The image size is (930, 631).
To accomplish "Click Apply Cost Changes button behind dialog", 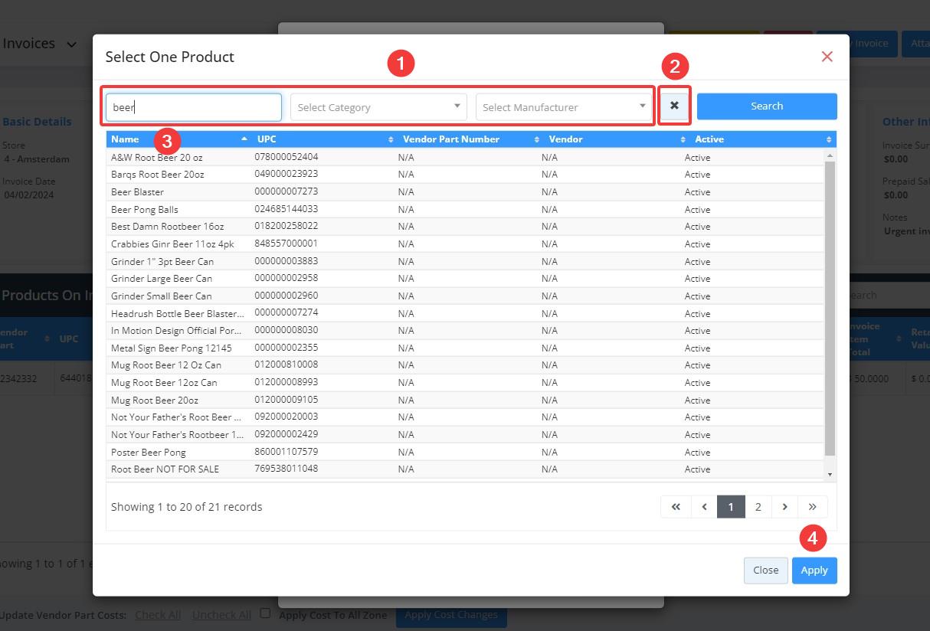I will click(451, 615).
